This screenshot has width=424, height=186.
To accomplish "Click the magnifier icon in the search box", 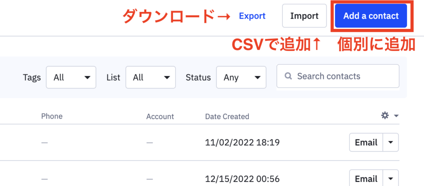I will pyautogui.click(x=288, y=76).
